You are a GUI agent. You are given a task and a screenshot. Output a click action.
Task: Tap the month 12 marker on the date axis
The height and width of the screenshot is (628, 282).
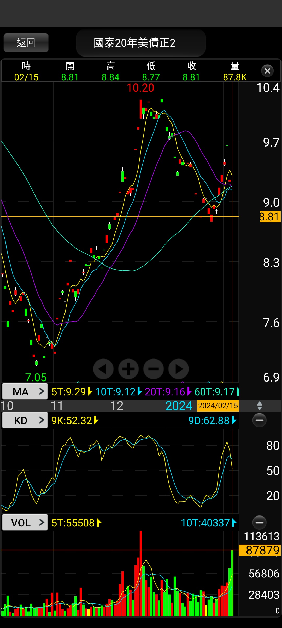pyautogui.click(x=117, y=406)
